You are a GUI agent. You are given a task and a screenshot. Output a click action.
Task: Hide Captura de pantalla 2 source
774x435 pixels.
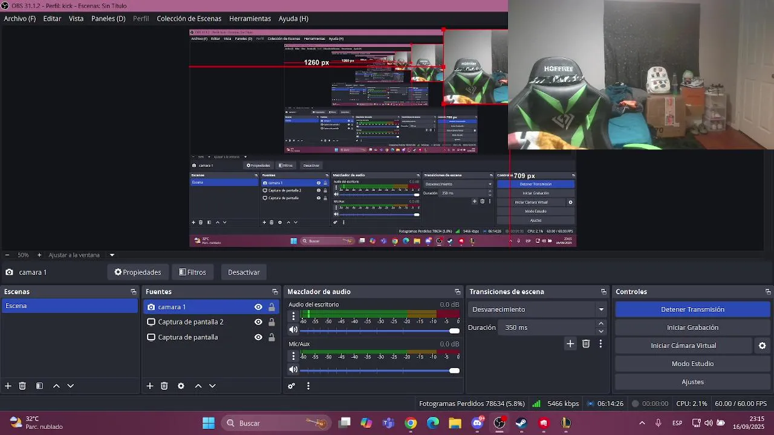[x=258, y=322]
